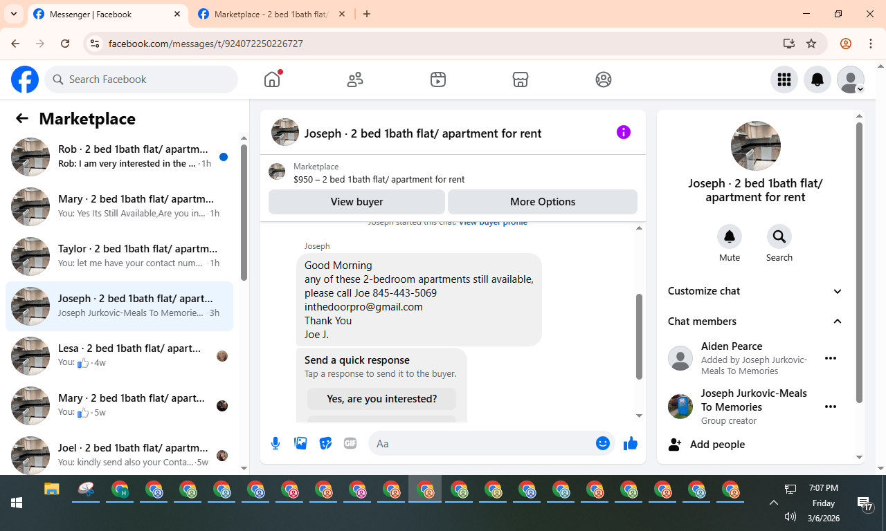Send quick response 'Yes, are you interested?'
The height and width of the screenshot is (531, 886).
tap(382, 399)
